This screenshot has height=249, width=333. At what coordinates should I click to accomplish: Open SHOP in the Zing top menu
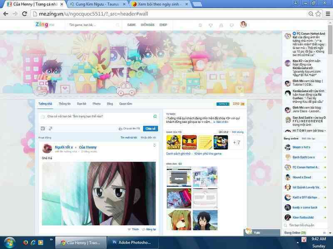tap(163, 25)
